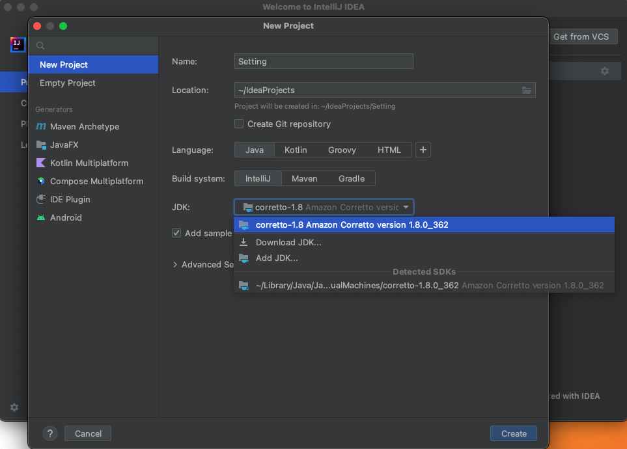Uncheck Add sample code checkbox
The height and width of the screenshot is (449, 627).
click(176, 233)
